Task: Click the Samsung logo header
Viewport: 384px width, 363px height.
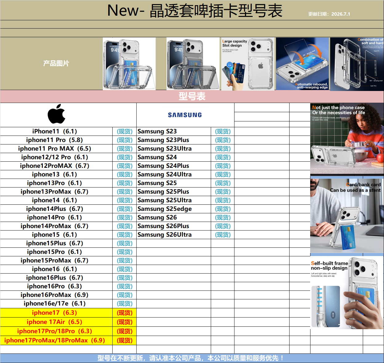Action: coord(185,115)
